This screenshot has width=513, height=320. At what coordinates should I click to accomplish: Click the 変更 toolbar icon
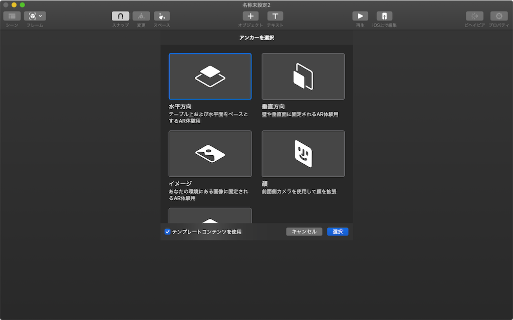[x=141, y=16]
